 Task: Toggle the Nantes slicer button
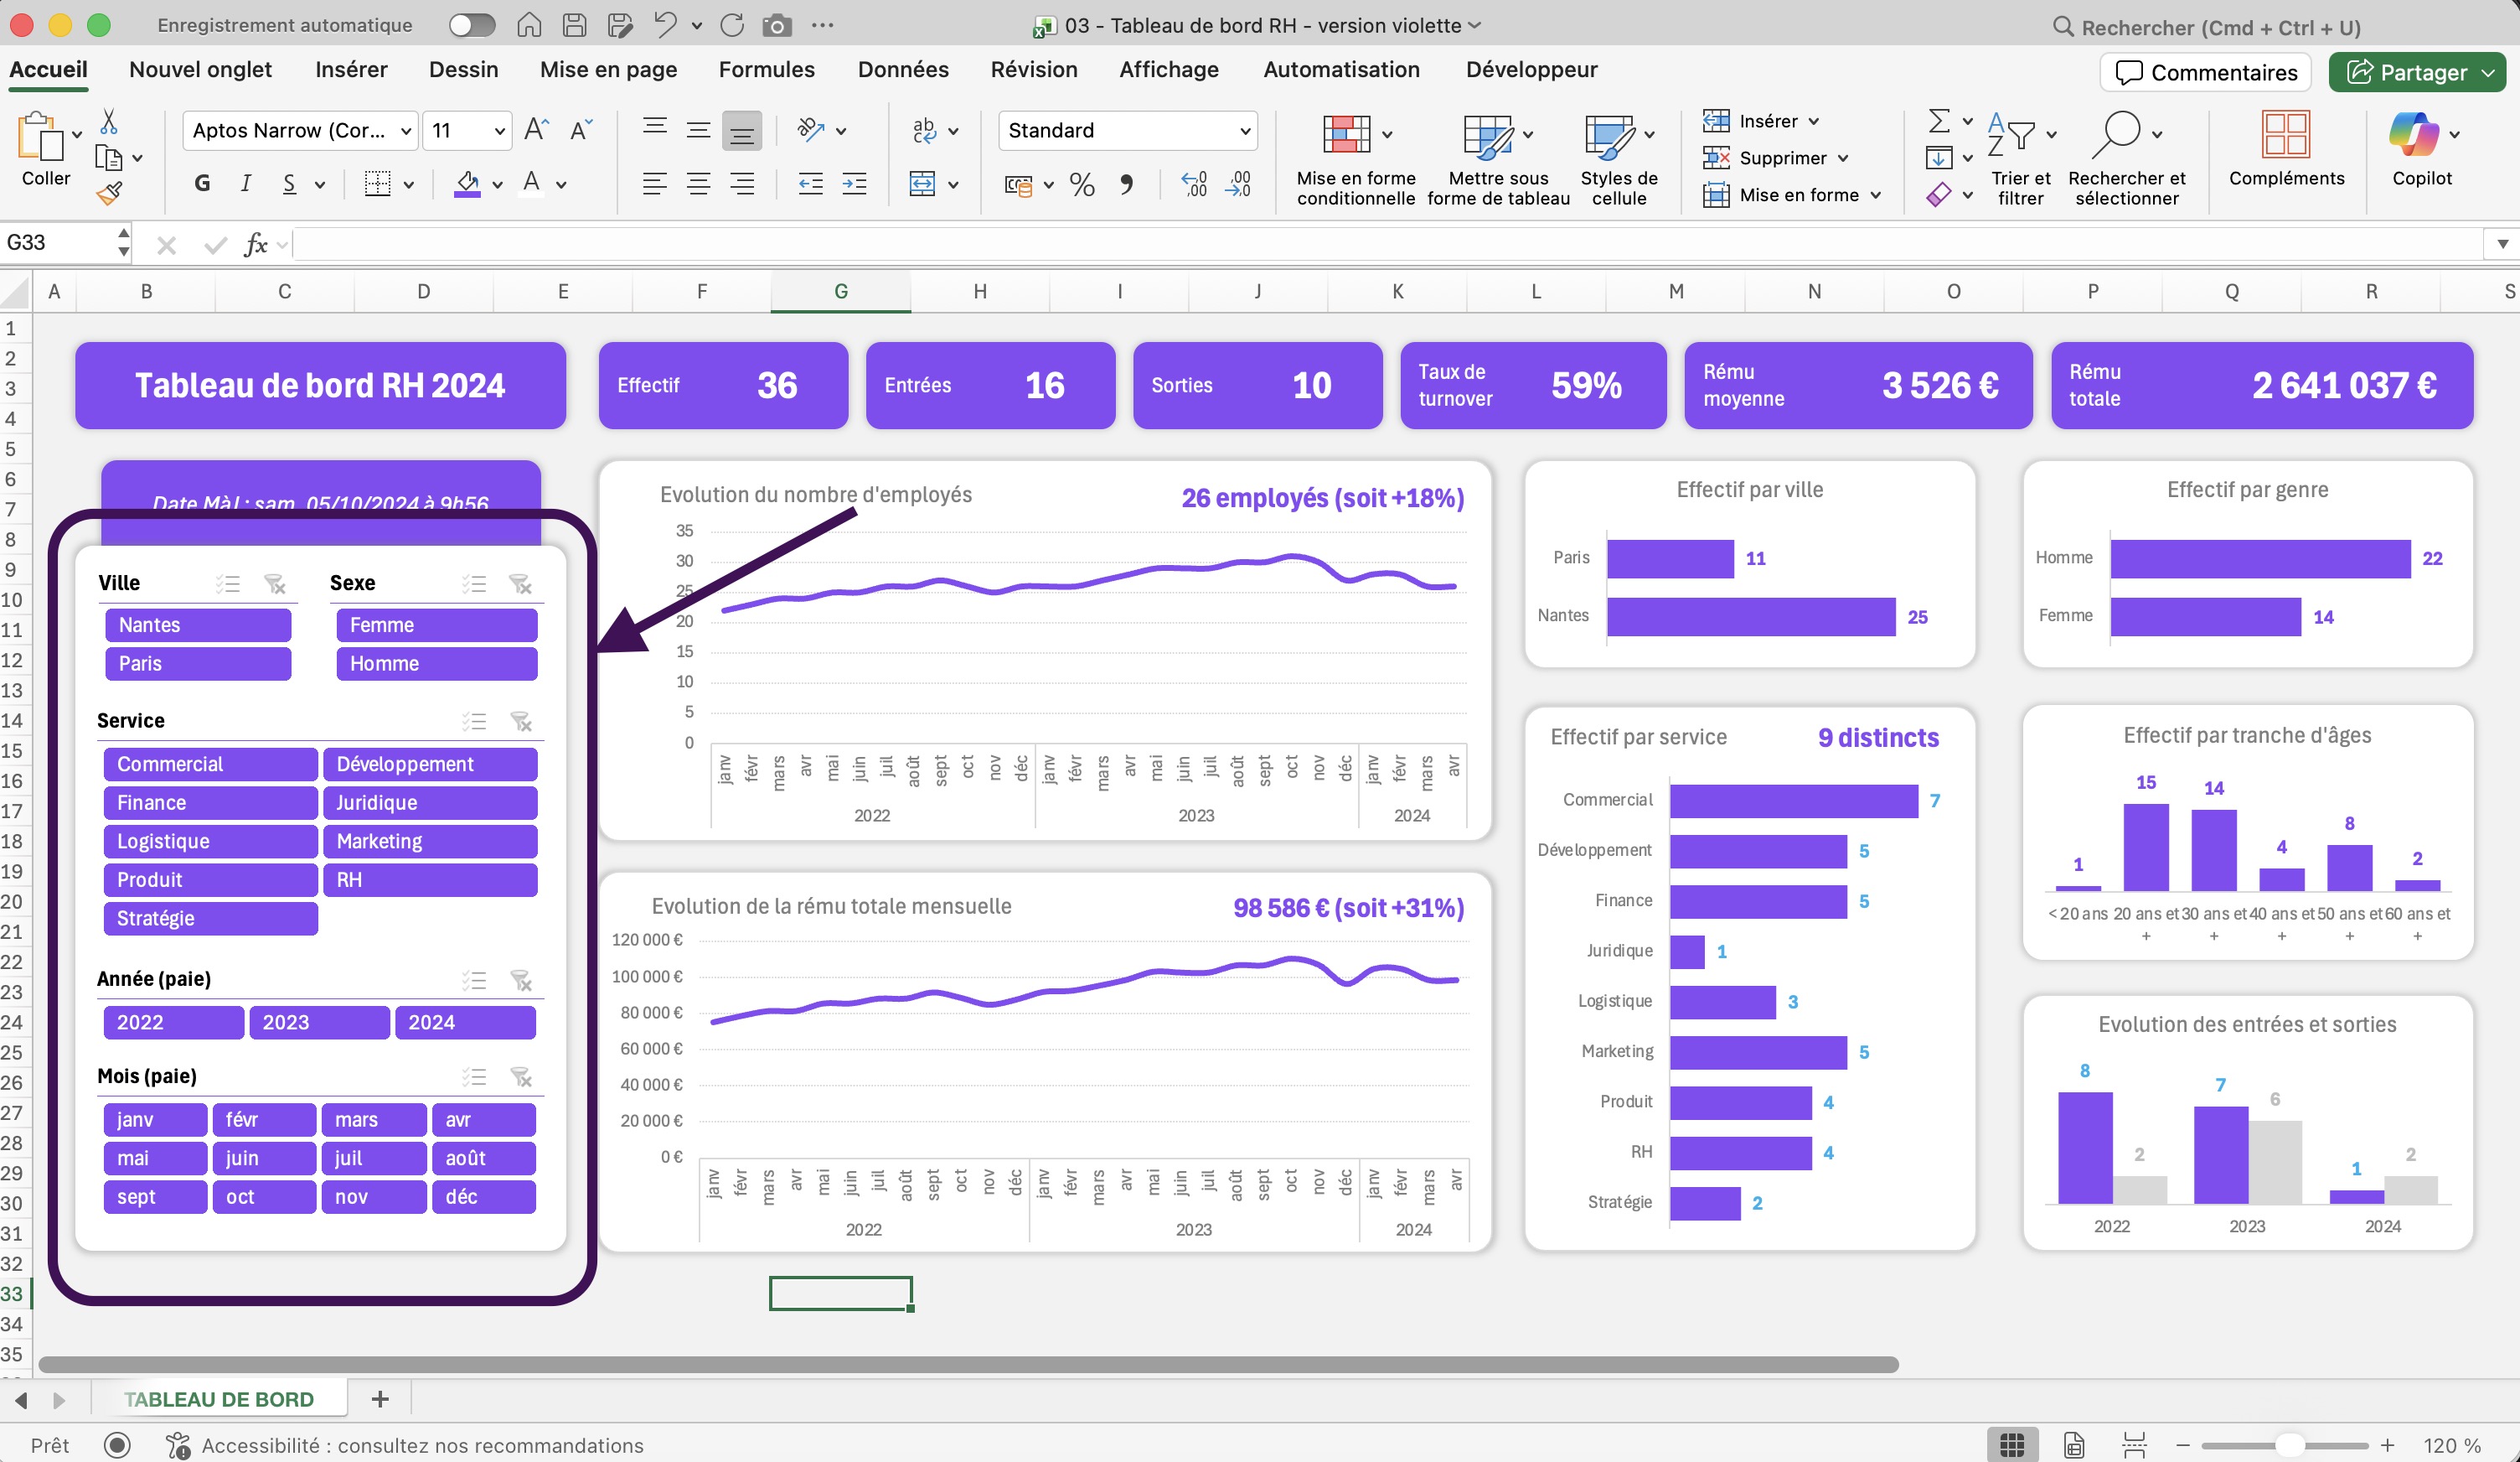198,625
